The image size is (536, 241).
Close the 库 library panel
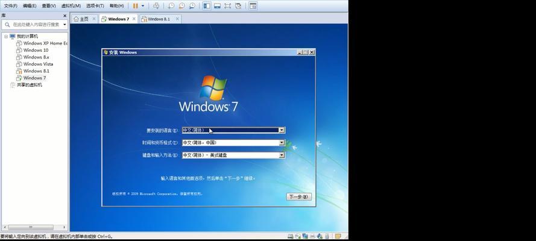[x=65, y=16]
